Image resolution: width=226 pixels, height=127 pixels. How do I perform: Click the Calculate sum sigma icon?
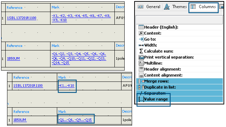pyautogui.click(x=141, y=51)
